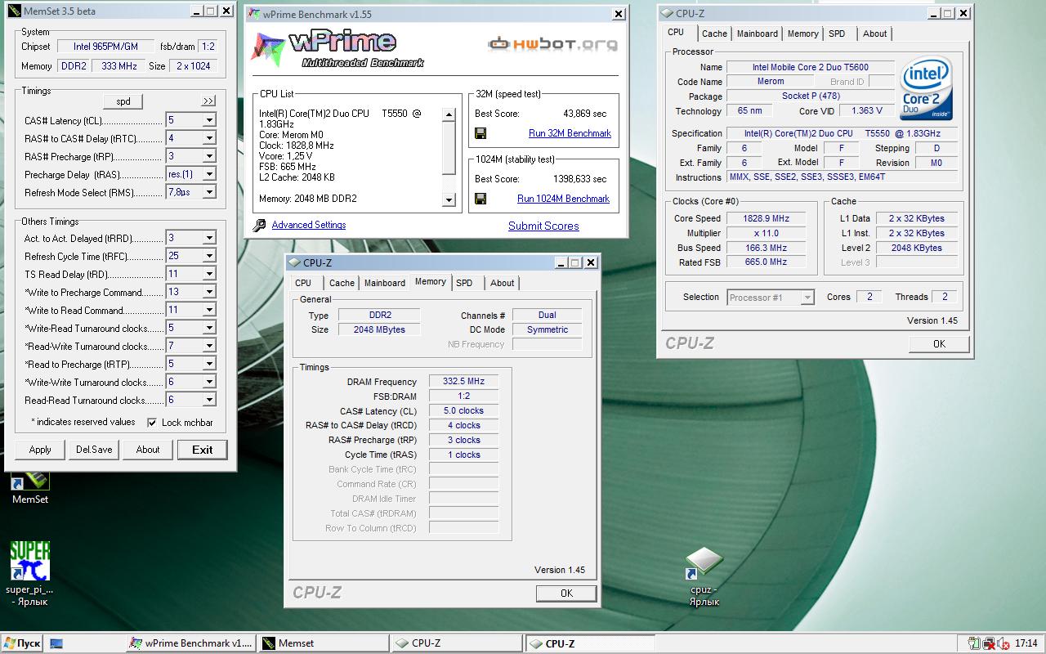Click the Run 1024M Benchmark link
The image size is (1046, 654).
point(563,199)
